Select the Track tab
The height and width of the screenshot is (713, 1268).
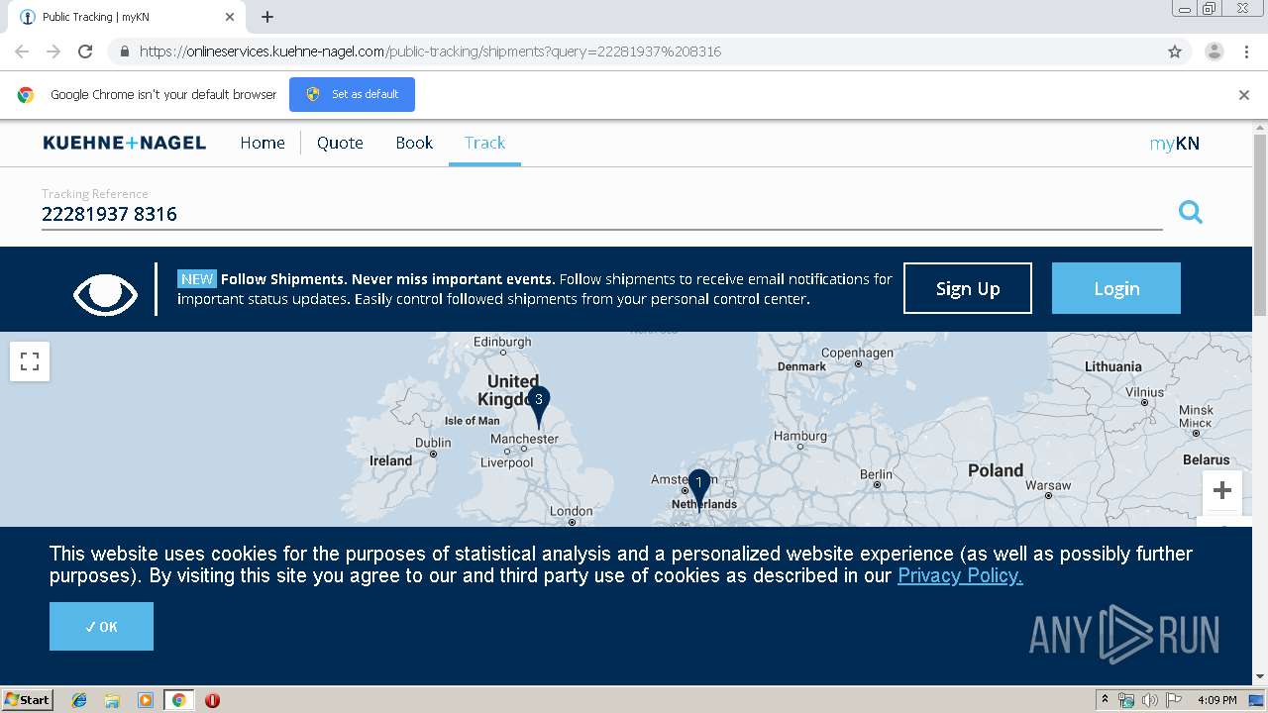tap(484, 143)
